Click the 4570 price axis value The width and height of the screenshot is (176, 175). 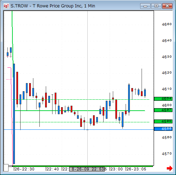click(167, 154)
